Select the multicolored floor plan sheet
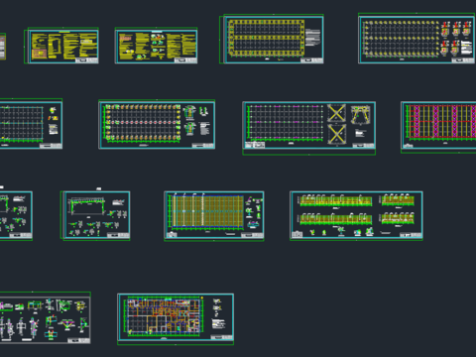Screen dimensions: 476x357 (x=176, y=319)
